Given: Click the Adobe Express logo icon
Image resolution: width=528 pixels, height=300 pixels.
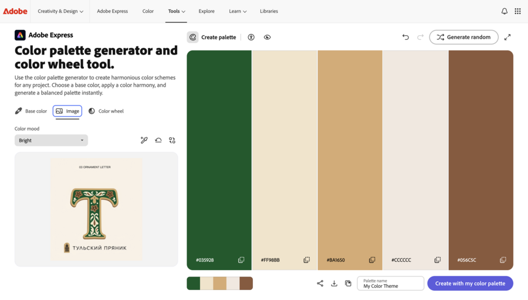Looking at the screenshot, I should 20,35.
